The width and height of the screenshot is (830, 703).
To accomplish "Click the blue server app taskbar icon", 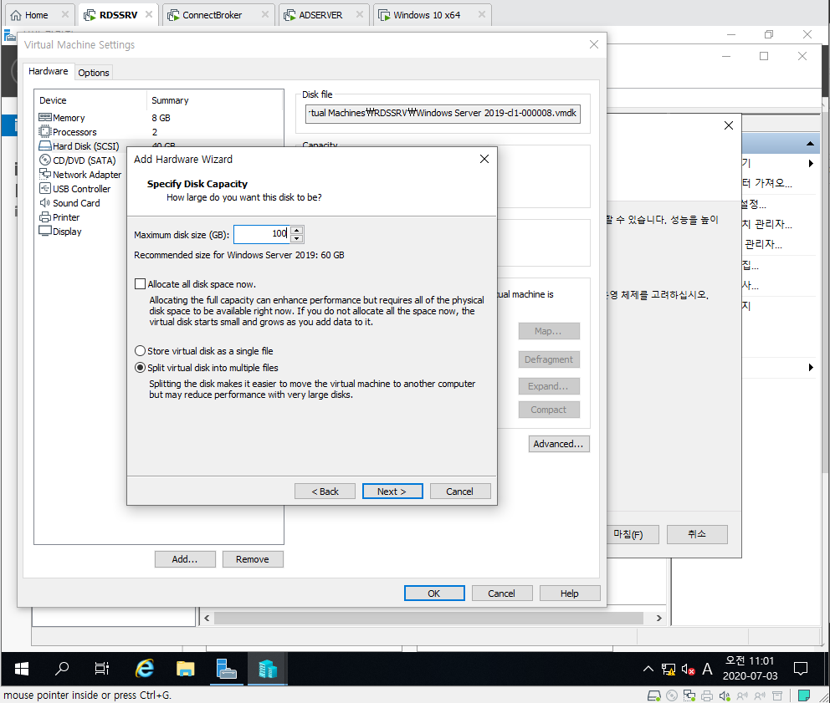I will point(267,670).
